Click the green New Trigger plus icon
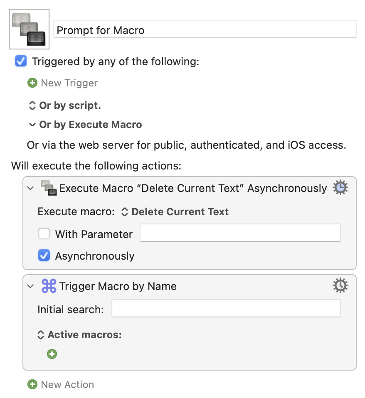 [x=32, y=83]
